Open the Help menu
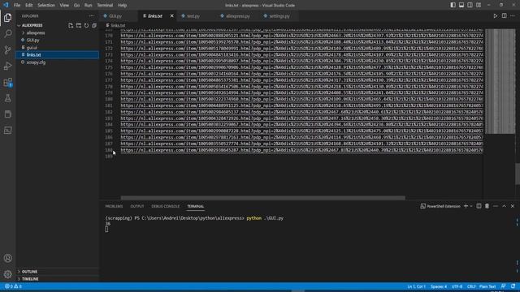 pos(123,6)
